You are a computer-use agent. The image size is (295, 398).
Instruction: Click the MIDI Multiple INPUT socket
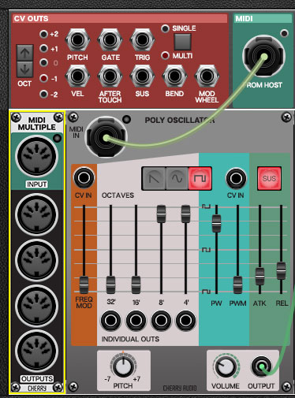coord(36,157)
